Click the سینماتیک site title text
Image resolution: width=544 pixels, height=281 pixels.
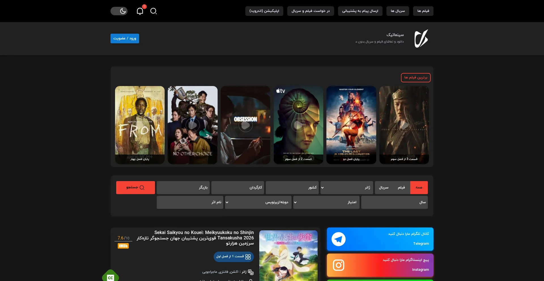(395, 35)
